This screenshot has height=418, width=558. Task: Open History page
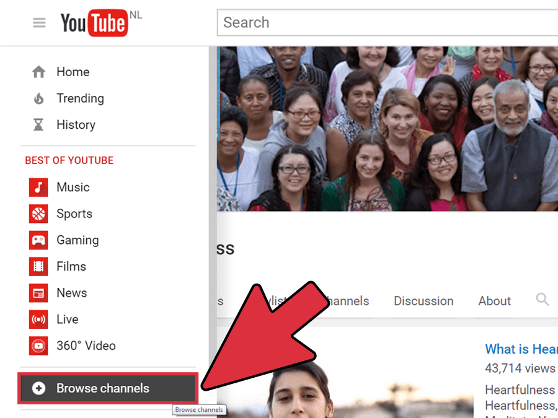76,124
